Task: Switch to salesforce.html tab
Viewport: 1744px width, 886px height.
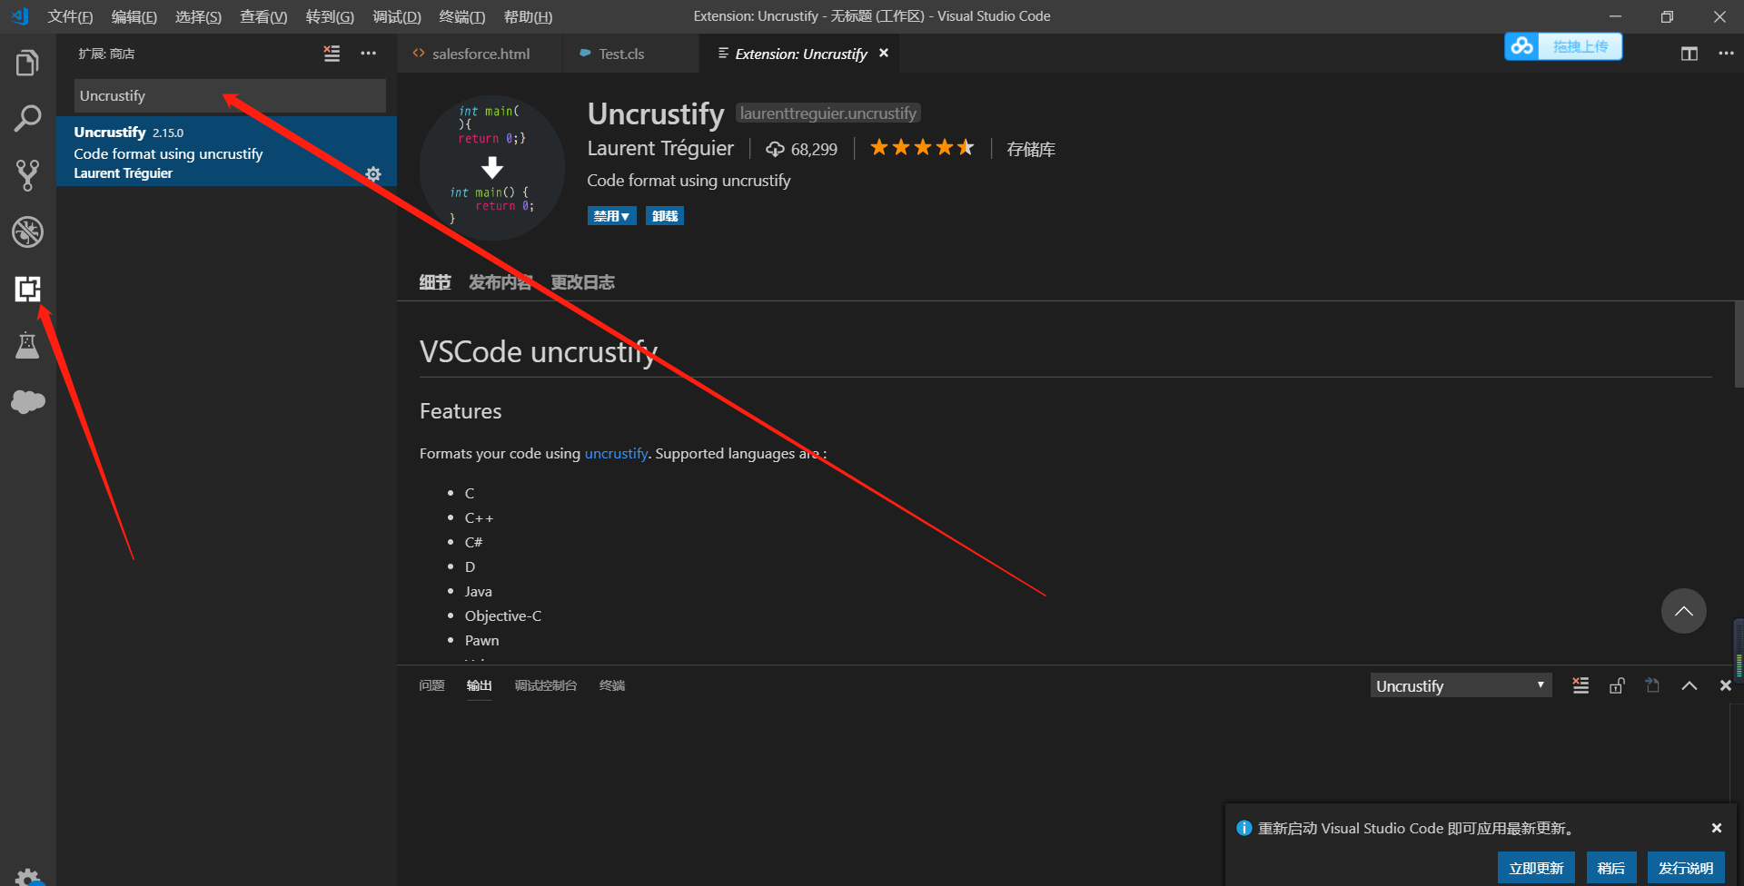Action: point(480,54)
